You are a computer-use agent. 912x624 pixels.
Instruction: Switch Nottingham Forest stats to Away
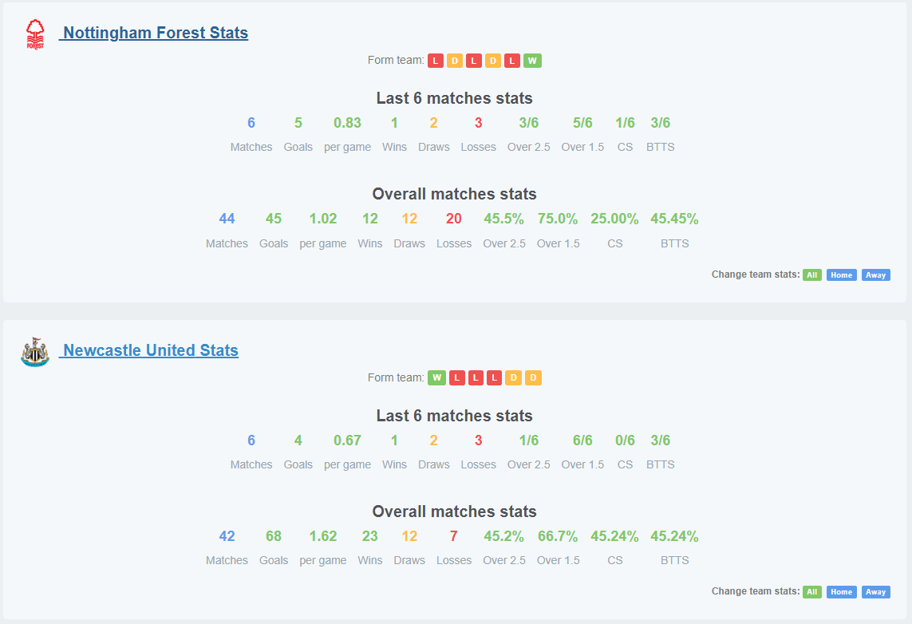875,275
